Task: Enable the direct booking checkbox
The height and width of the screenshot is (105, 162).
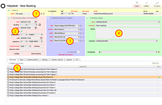Action: point(42,53)
